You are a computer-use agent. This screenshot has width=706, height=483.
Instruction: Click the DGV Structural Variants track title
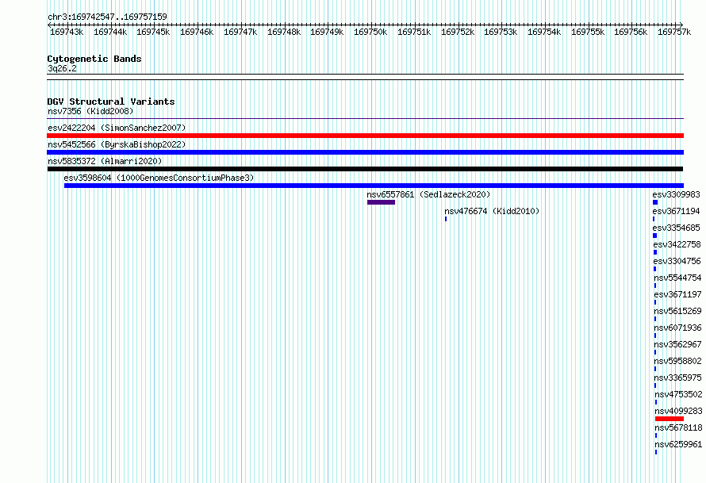click(111, 102)
